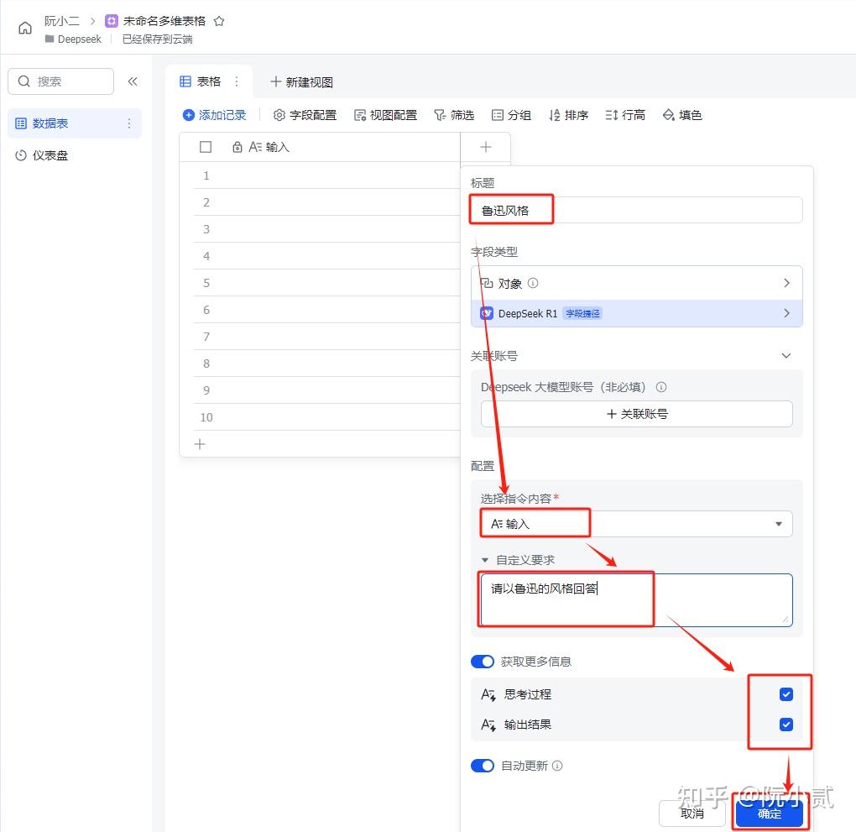Open the 填色 fill color tool
Viewport: 856px width, 832px height.
coord(681,115)
